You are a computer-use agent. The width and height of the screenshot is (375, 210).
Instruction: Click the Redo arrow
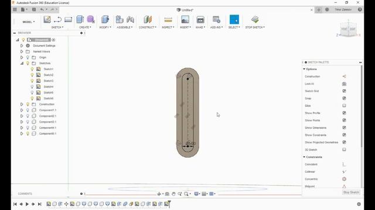[52, 9]
